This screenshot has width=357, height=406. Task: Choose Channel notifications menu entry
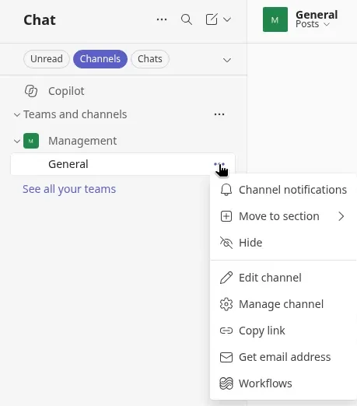(283, 190)
